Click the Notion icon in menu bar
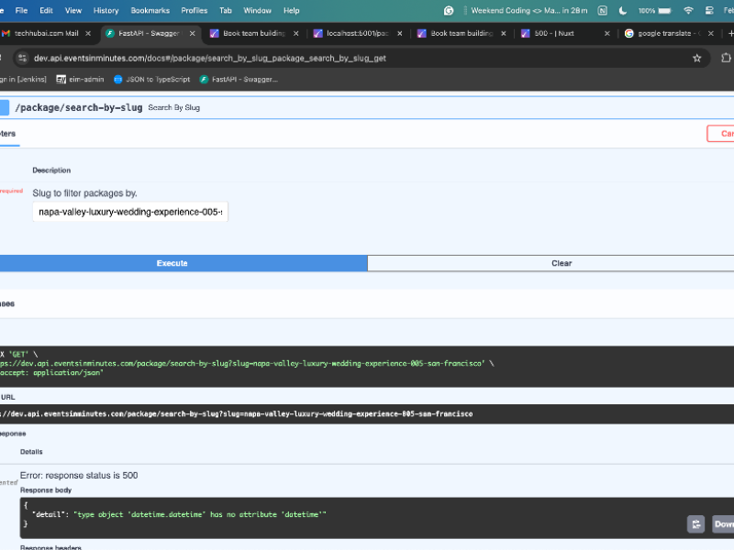The image size is (734, 550). (602, 10)
